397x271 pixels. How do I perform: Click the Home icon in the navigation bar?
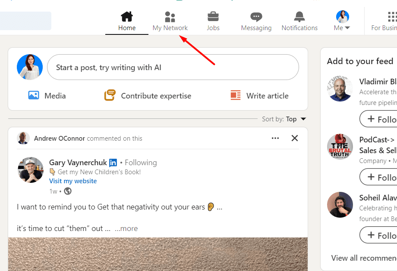coord(126,16)
